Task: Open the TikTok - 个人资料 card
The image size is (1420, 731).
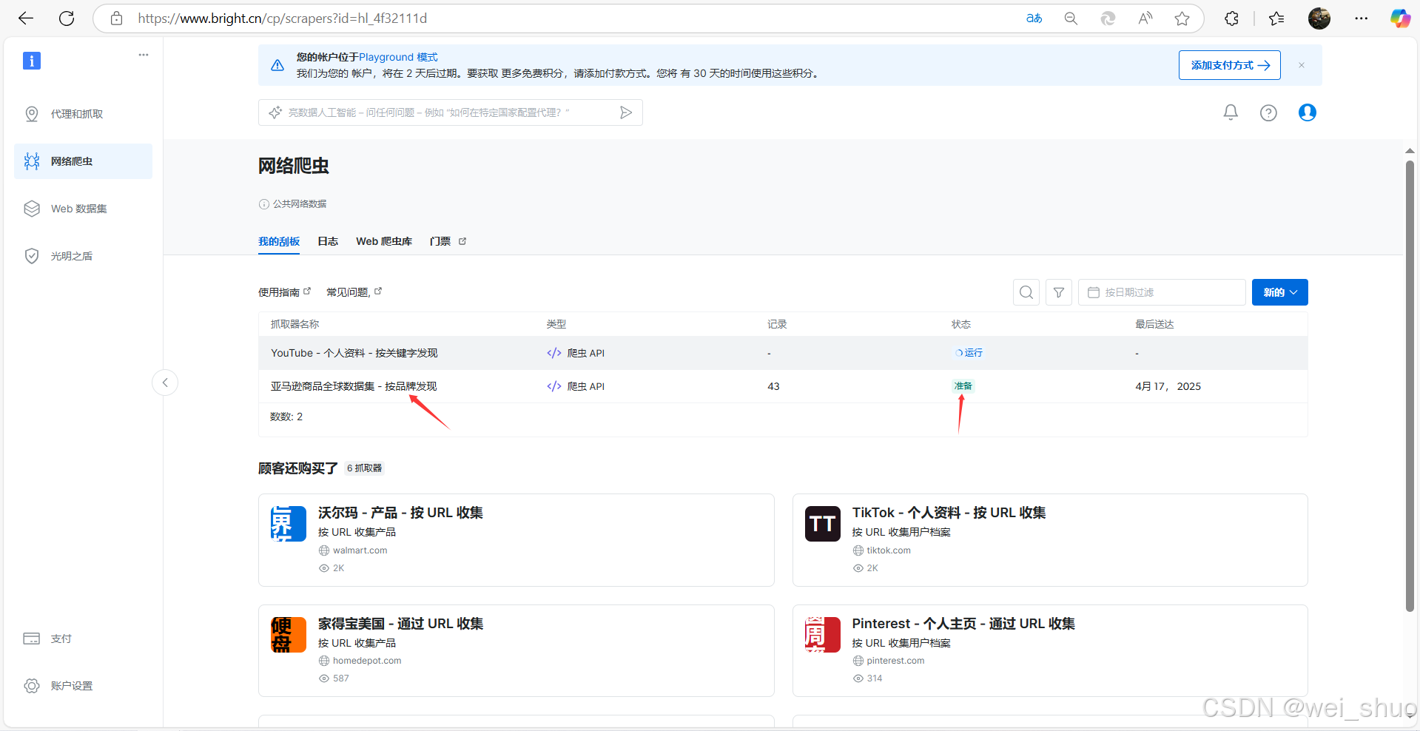Action: coord(1050,540)
